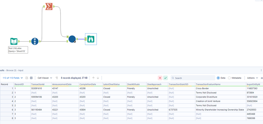Select the 561193484 TransactionId cell
Image resolution: width=263 pixels, height=124 pixels.
click(41, 110)
